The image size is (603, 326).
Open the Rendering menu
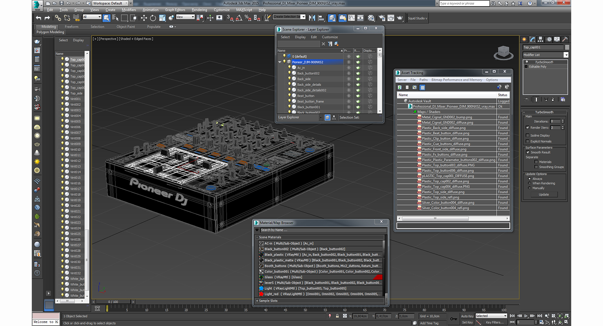[199, 10]
